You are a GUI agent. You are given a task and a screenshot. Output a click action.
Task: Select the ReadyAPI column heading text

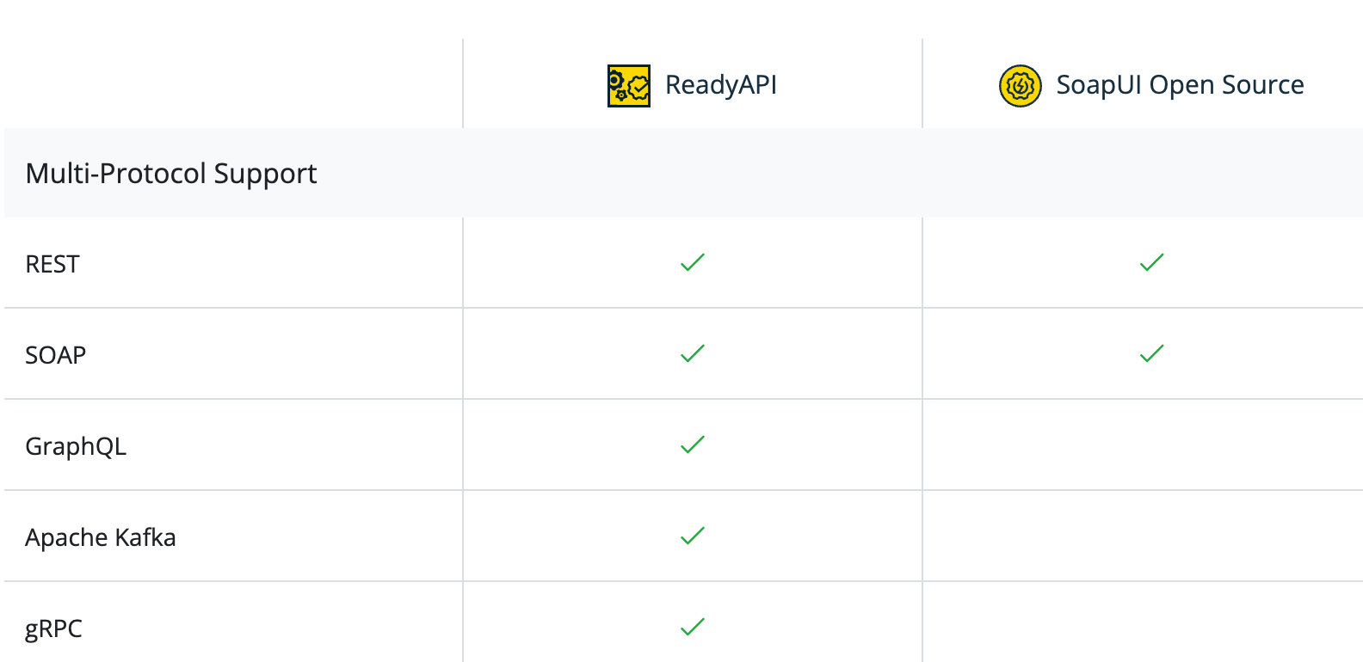point(721,85)
